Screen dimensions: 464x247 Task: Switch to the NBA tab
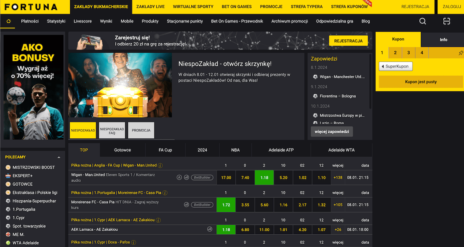tap(235, 150)
